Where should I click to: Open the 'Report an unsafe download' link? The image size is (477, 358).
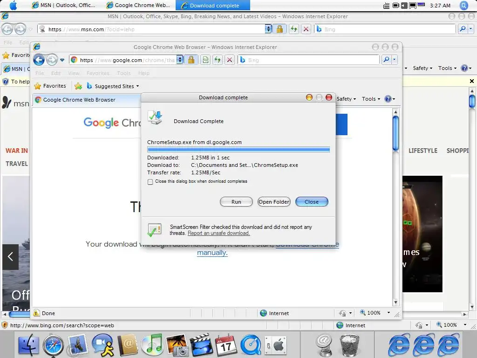pyautogui.click(x=219, y=233)
